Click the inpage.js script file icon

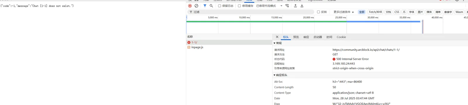189,47
